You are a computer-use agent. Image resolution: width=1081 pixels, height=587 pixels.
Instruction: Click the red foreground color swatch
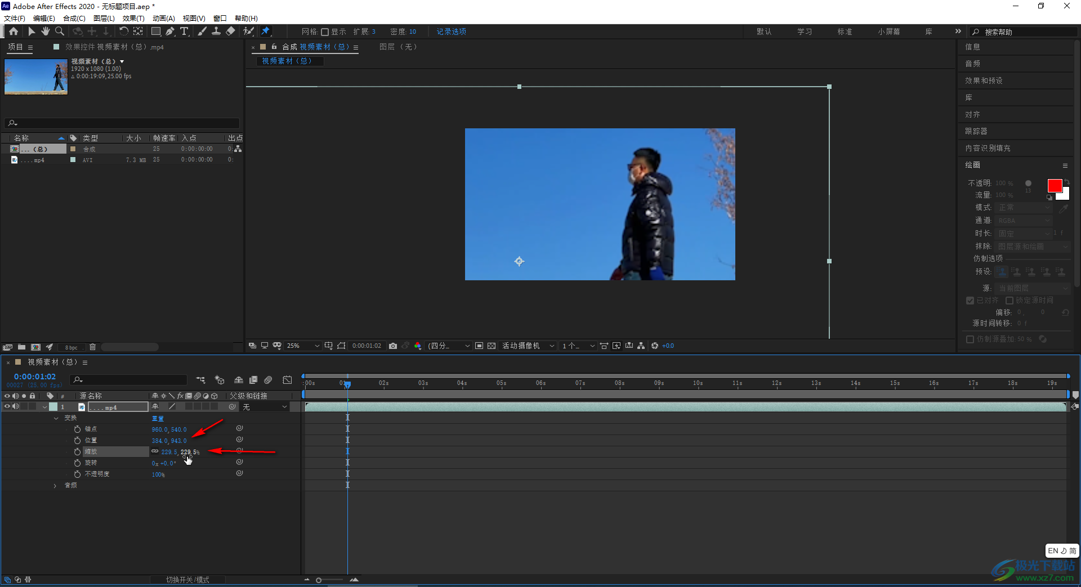pos(1055,186)
